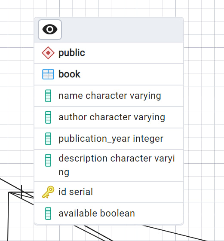
Task: Click the red public schema diamond icon
Action: pos(48,53)
